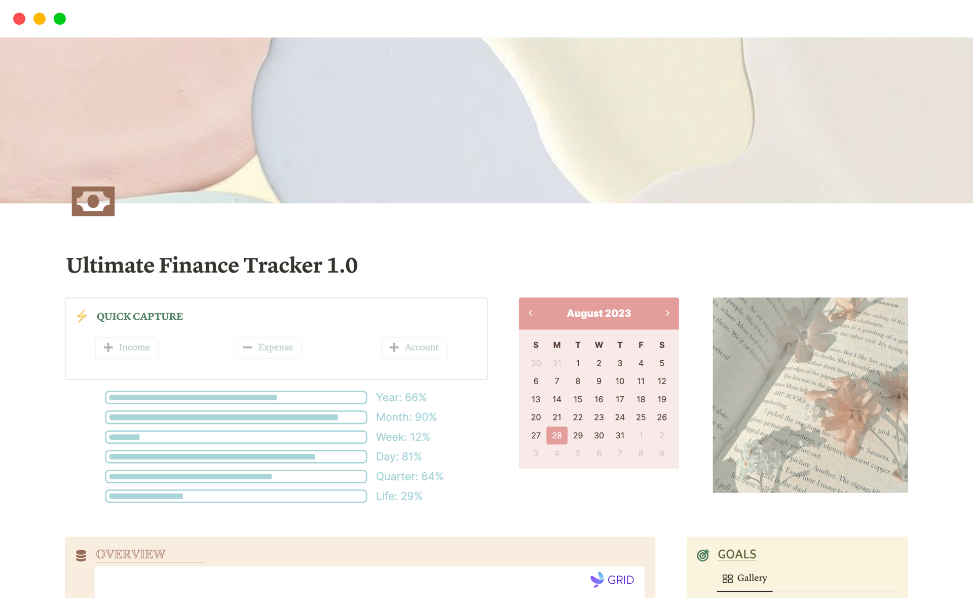The image size is (973, 608).
Task: Select the Gallery tab under Goals
Action: tap(745, 577)
